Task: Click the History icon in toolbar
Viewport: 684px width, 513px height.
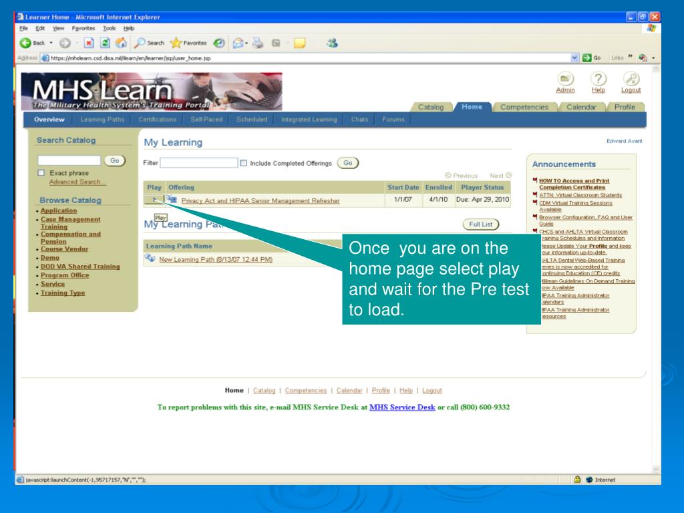Action: point(219,43)
